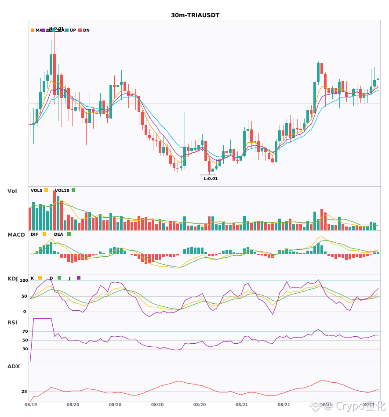Click the 0 axis value in KDJ
The height and width of the screenshot is (417, 389).
point(25,312)
